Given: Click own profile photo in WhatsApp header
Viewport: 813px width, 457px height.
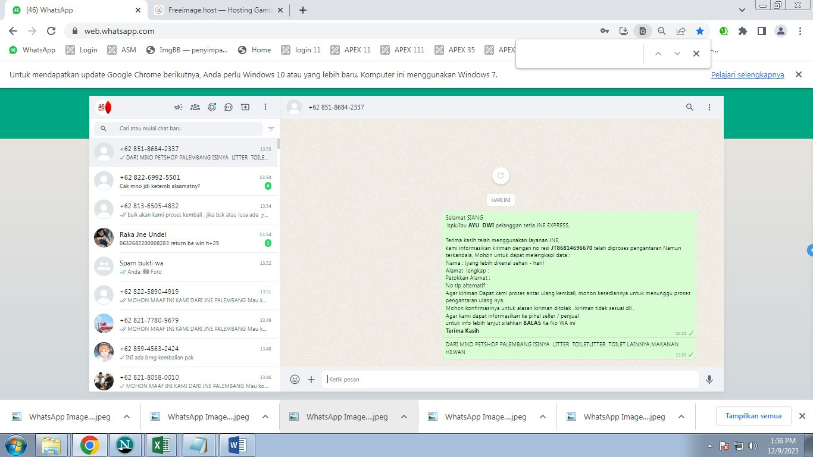Looking at the screenshot, I should tap(104, 107).
